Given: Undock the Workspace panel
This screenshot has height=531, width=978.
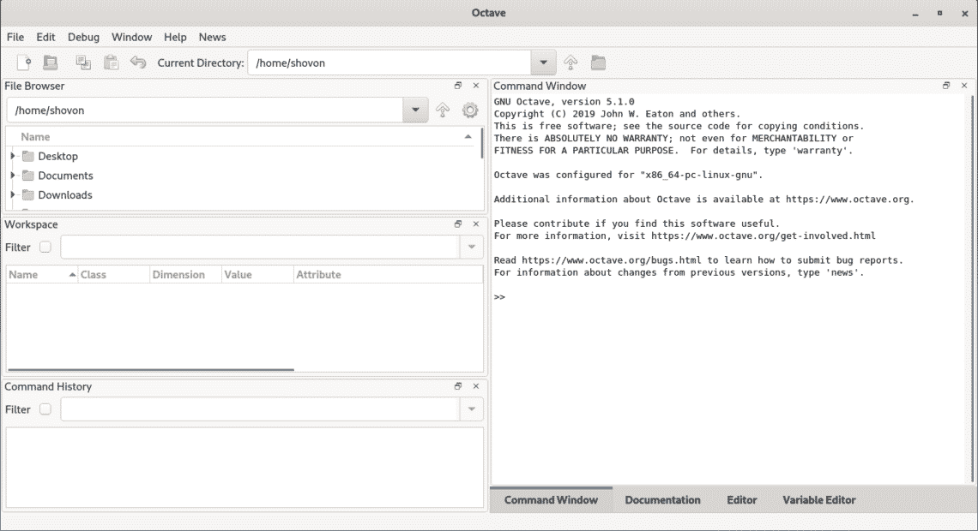Looking at the screenshot, I should click(x=458, y=224).
